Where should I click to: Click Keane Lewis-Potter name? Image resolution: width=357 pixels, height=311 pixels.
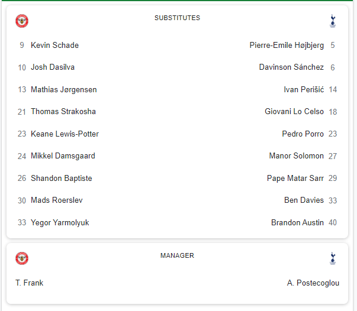click(x=65, y=134)
